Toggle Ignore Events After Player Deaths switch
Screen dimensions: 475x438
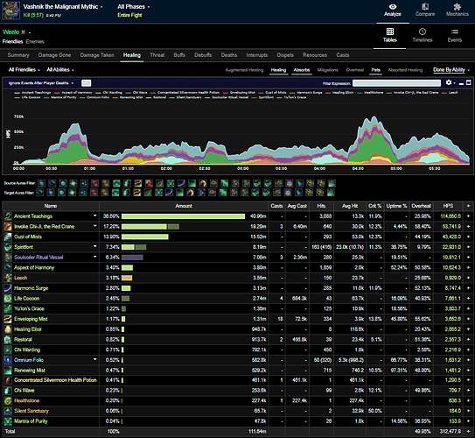click(x=86, y=83)
